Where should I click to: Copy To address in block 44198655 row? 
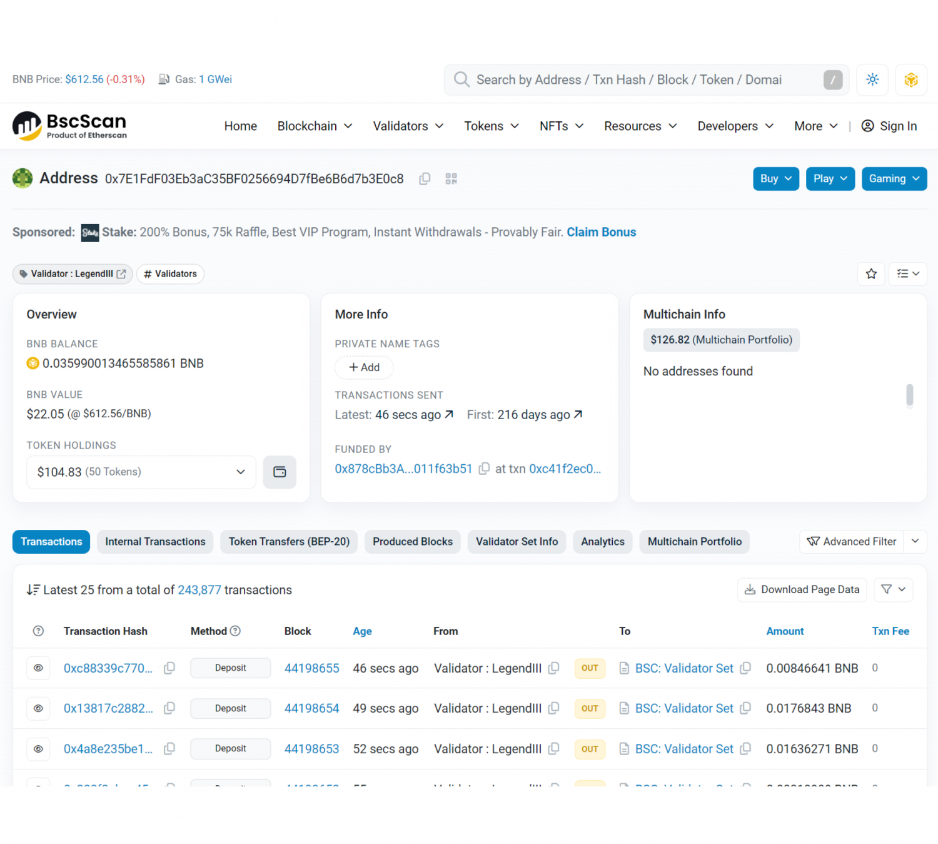pyautogui.click(x=745, y=668)
